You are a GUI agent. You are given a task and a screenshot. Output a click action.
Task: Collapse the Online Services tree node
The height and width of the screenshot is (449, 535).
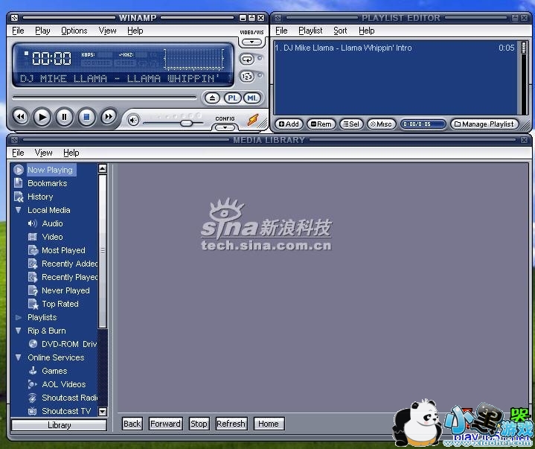point(19,357)
